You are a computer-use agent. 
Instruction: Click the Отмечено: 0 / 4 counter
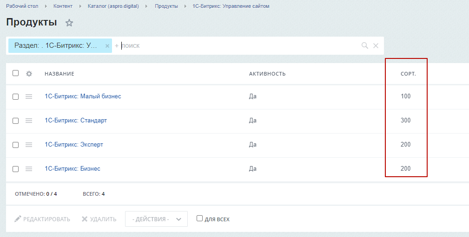tap(36, 194)
